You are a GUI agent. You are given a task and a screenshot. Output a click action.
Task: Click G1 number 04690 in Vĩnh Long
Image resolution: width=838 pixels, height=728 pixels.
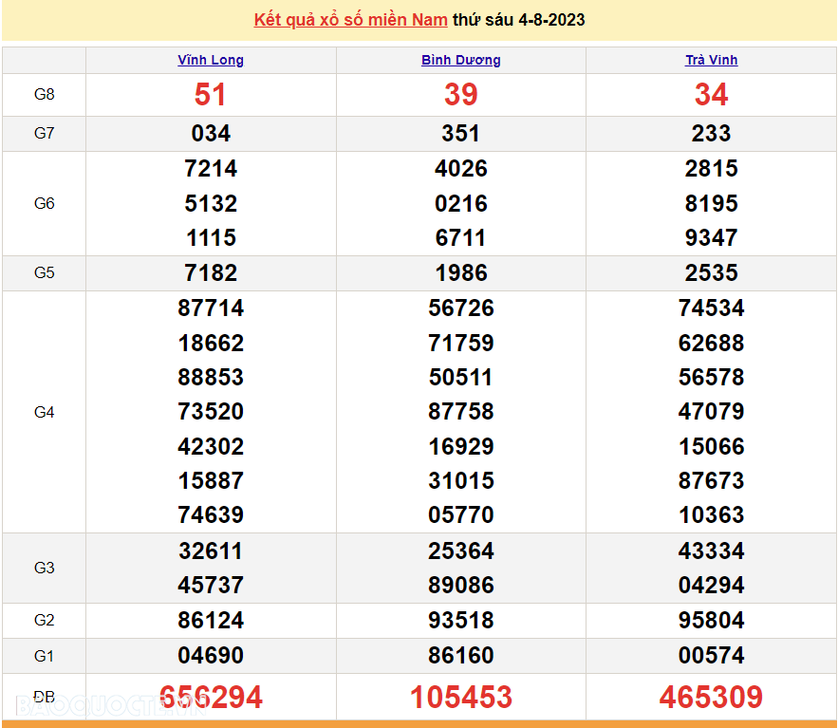point(211,656)
